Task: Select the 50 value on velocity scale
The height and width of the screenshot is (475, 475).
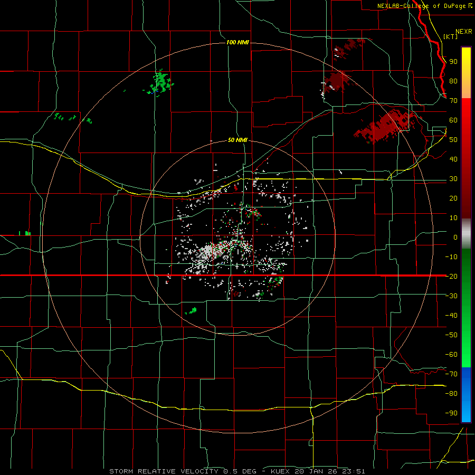Action: [453, 140]
